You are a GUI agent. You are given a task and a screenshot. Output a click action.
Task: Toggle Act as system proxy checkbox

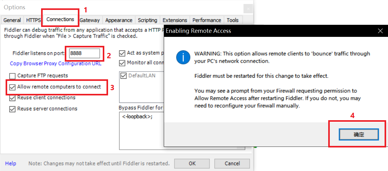[x=122, y=53]
